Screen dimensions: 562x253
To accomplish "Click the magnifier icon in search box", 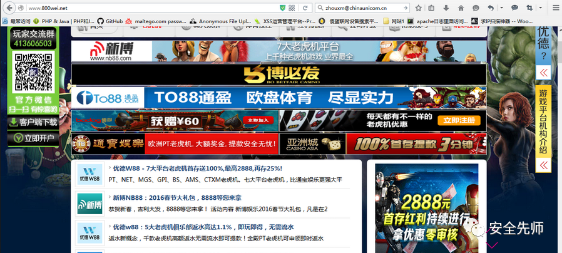I will click(x=320, y=8).
